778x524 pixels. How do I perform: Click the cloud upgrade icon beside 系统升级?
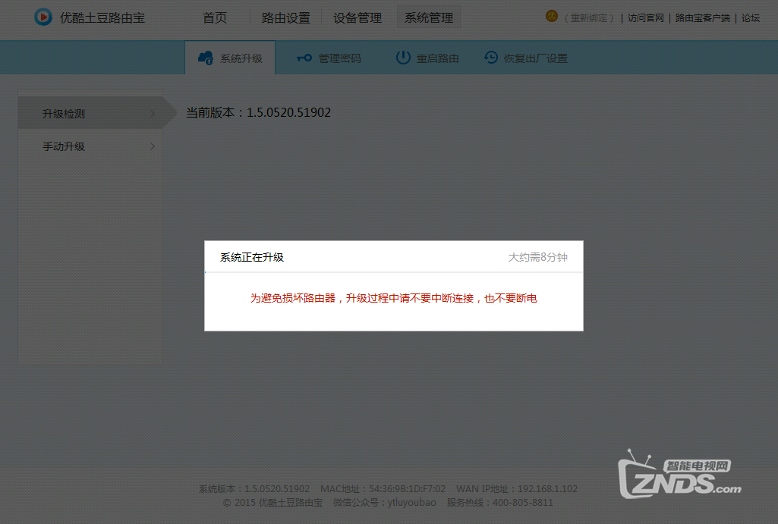[206, 58]
